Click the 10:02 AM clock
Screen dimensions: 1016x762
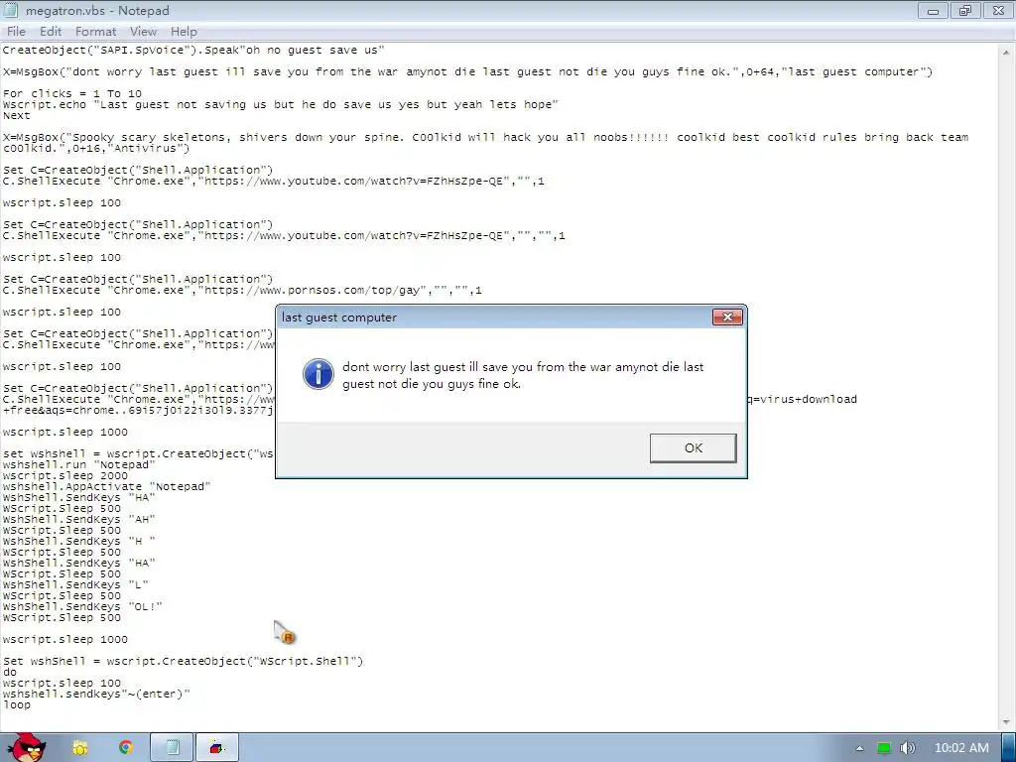(961, 748)
